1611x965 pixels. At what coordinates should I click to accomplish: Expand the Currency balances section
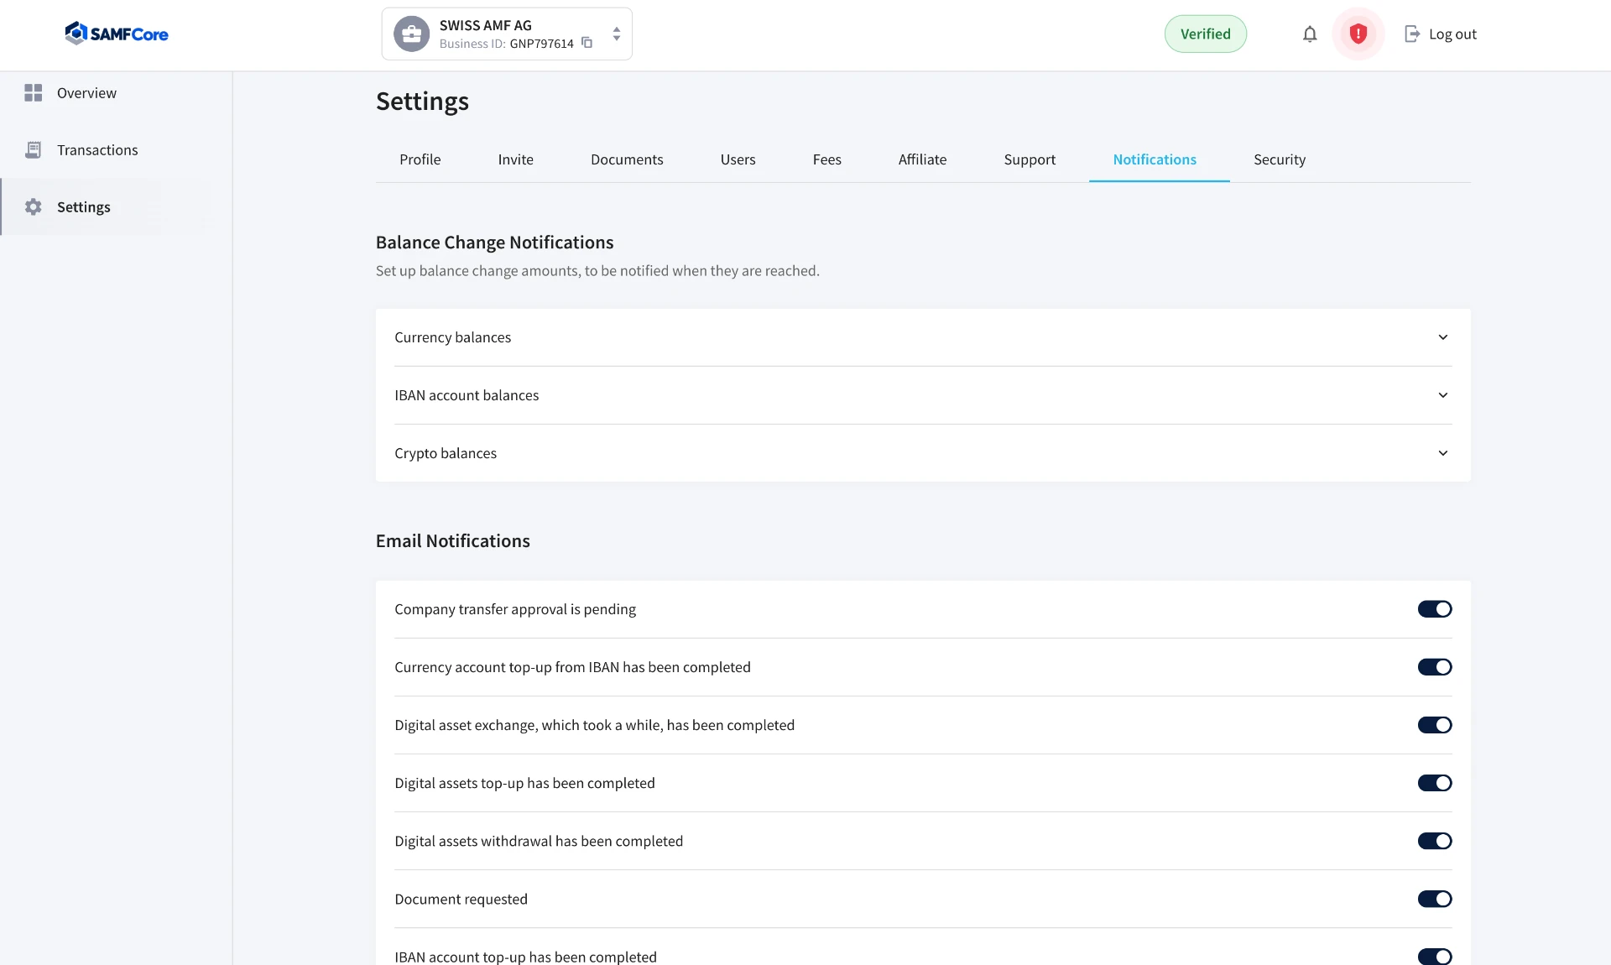[x=923, y=337]
